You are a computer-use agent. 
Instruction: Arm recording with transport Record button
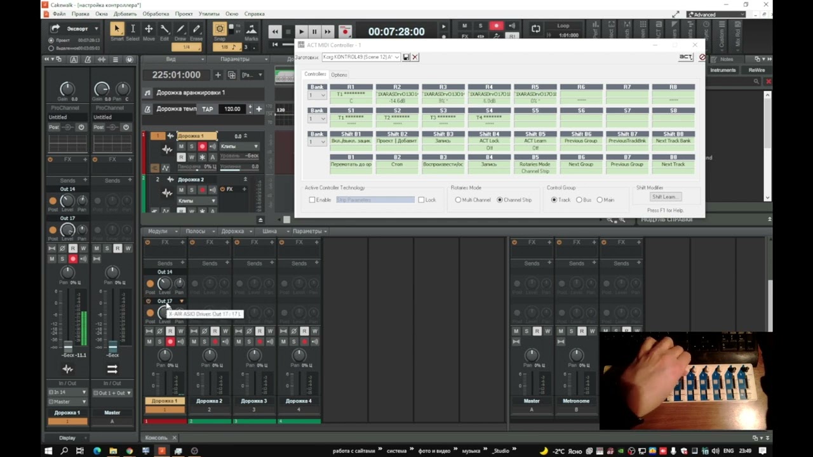point(345,31)
